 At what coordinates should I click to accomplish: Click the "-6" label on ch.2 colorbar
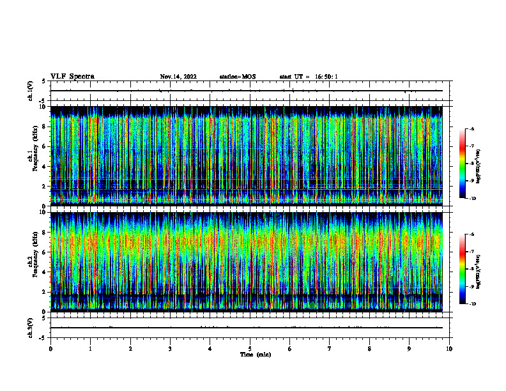[x=471, y=234]
